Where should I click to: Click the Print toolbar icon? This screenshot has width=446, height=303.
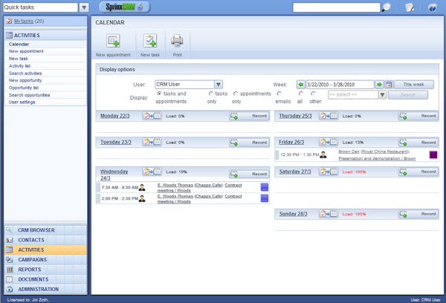coord(177,41)
